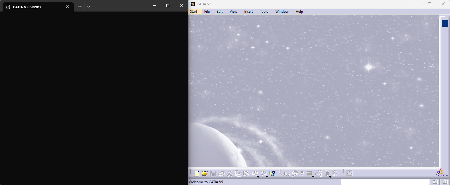Click the Save disk icon

213,173
